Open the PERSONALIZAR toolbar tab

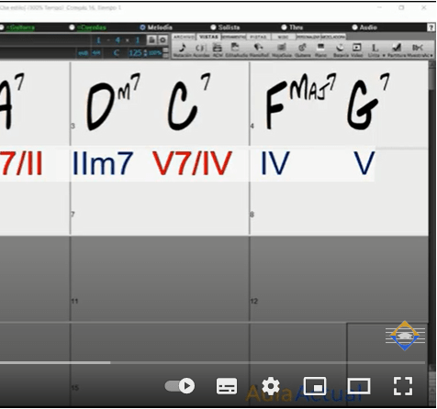pos(308,37)
